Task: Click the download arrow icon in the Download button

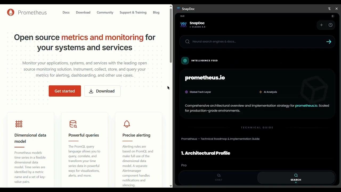Action: tap(91, 91)
